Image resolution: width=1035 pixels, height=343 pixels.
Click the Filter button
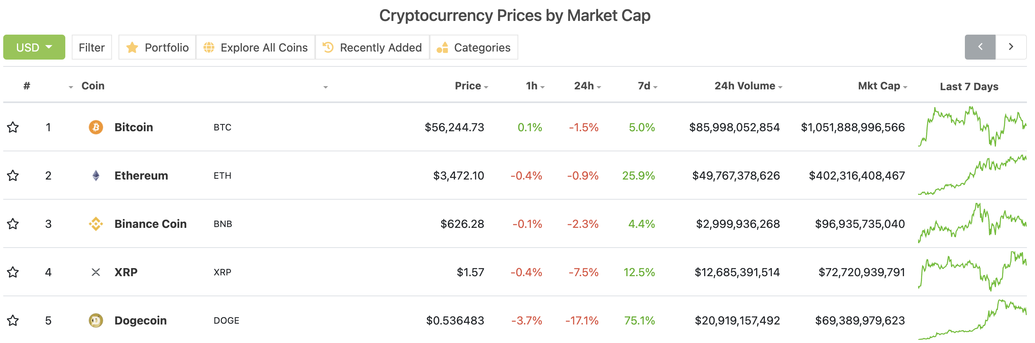(92, 47)
